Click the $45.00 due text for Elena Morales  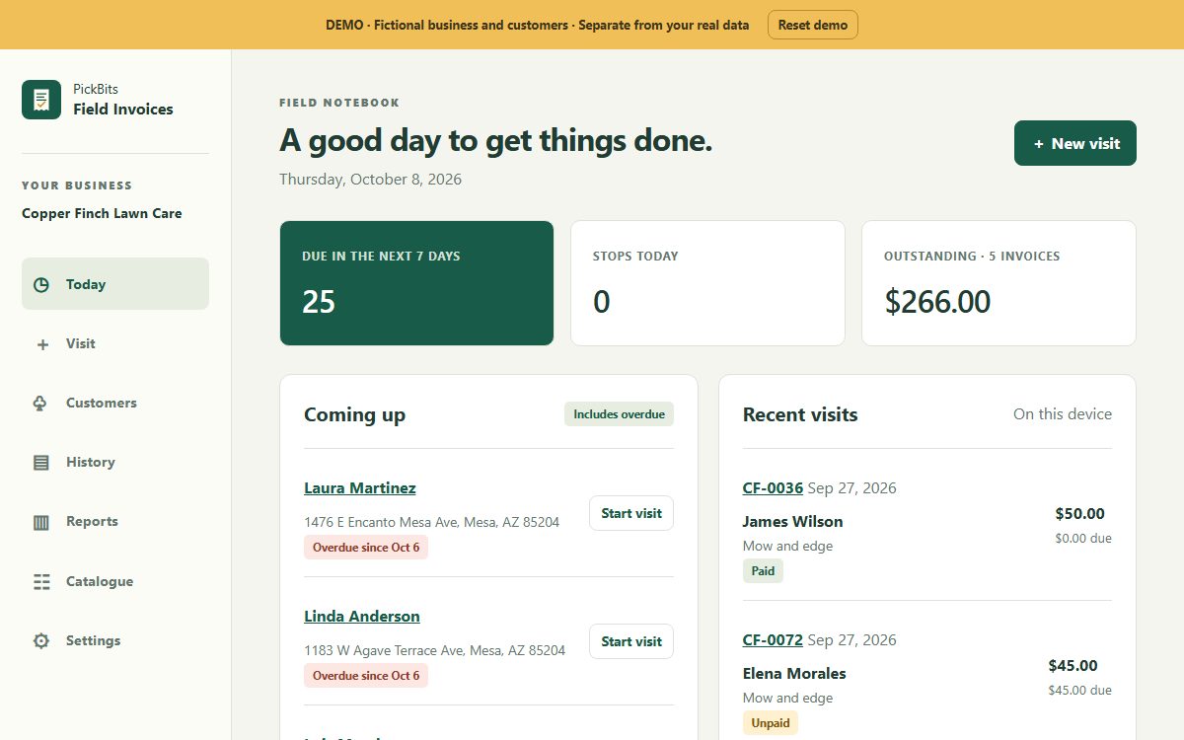click(x=1079, y=690)
